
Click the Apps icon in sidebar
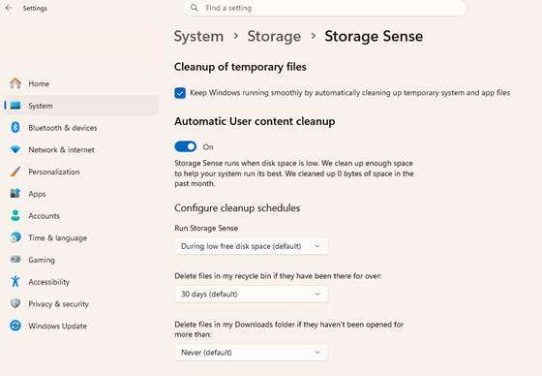[15, 193]
